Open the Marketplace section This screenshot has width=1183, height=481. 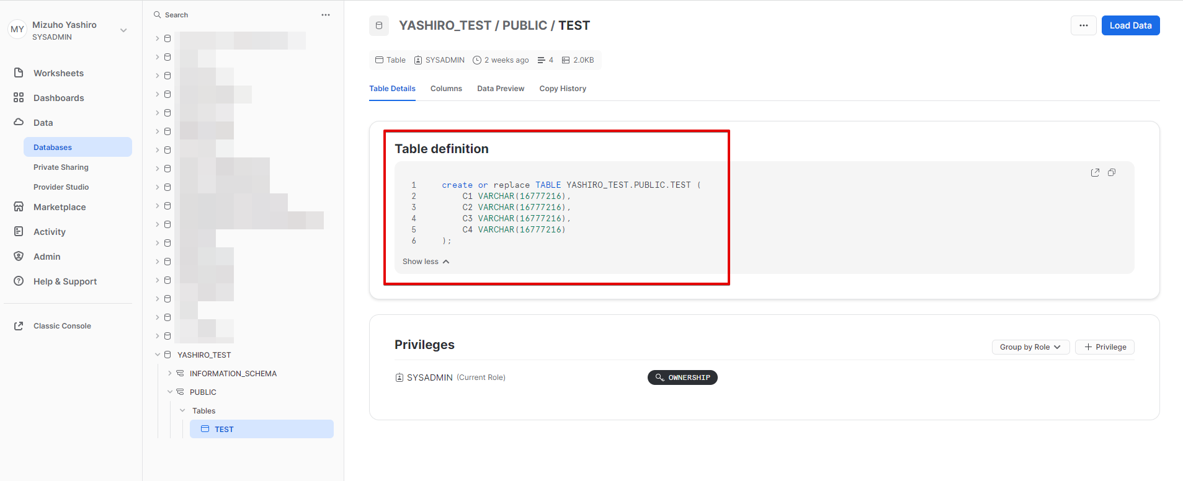60,207
